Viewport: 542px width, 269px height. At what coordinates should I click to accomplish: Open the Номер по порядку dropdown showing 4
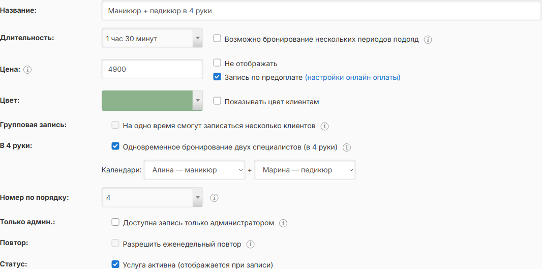click(152, 197)
